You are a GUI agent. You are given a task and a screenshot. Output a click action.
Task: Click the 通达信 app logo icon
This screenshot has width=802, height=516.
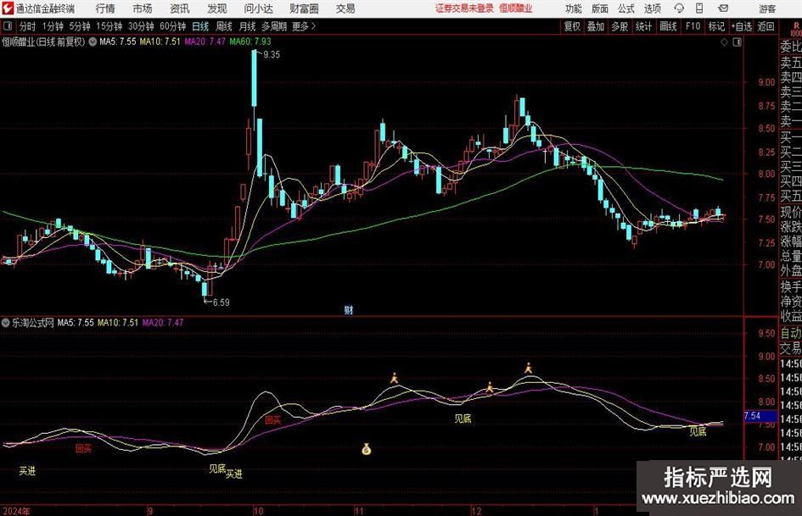[x=8, y=8]
